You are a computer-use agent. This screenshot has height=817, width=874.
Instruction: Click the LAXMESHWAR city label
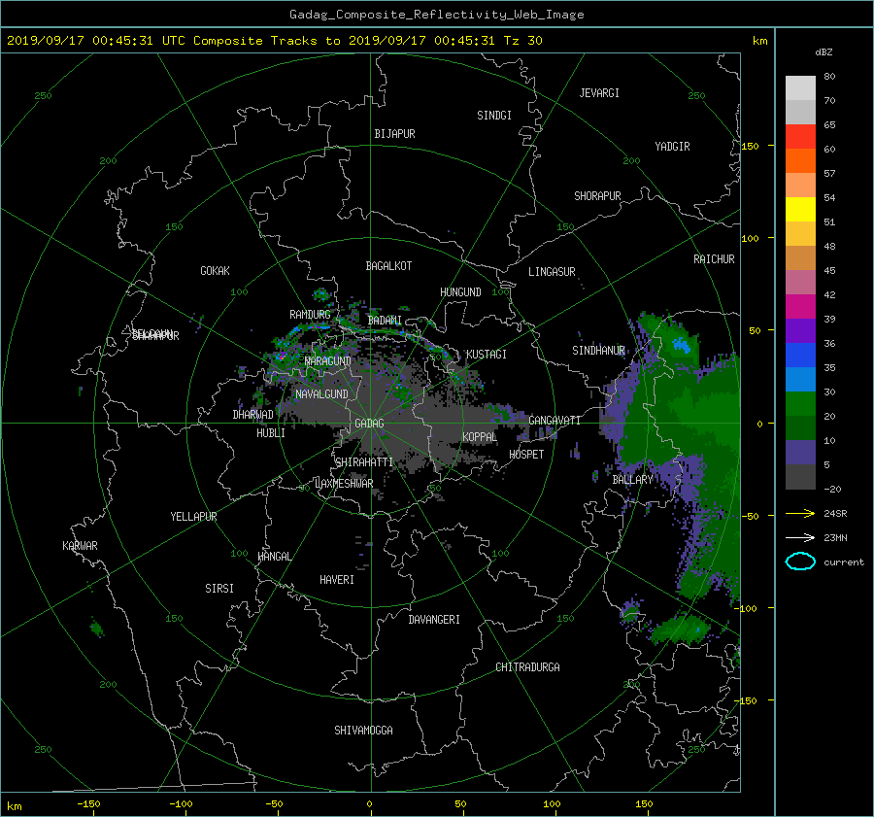(x=344, y=484)
